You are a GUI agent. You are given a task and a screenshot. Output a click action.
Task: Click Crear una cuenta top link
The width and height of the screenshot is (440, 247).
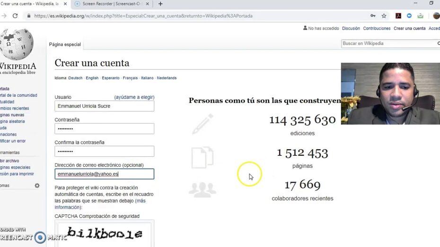pos(409,28)
